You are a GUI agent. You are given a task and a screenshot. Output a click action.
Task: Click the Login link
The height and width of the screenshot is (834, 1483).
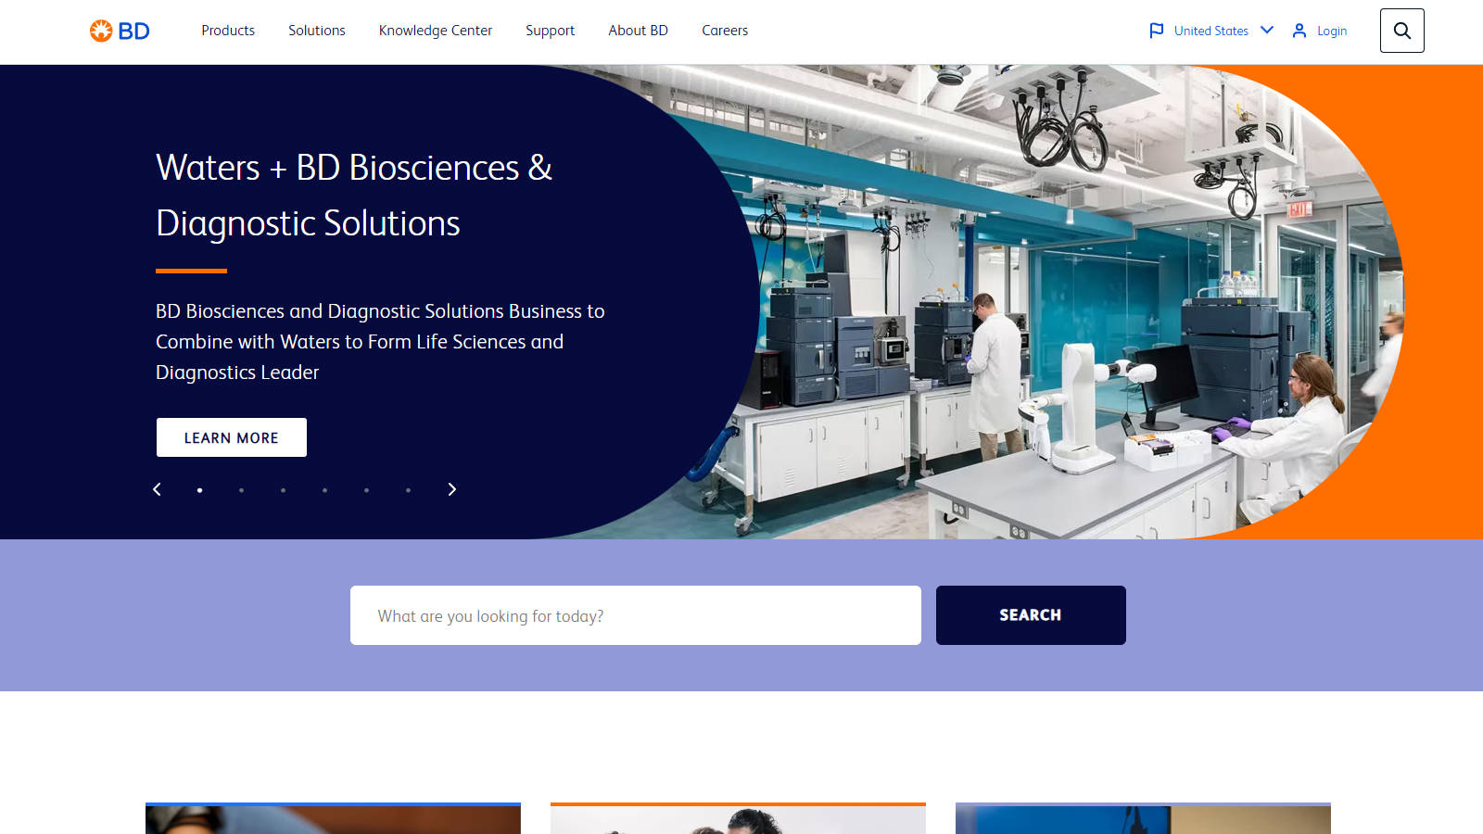point(1332,31)
